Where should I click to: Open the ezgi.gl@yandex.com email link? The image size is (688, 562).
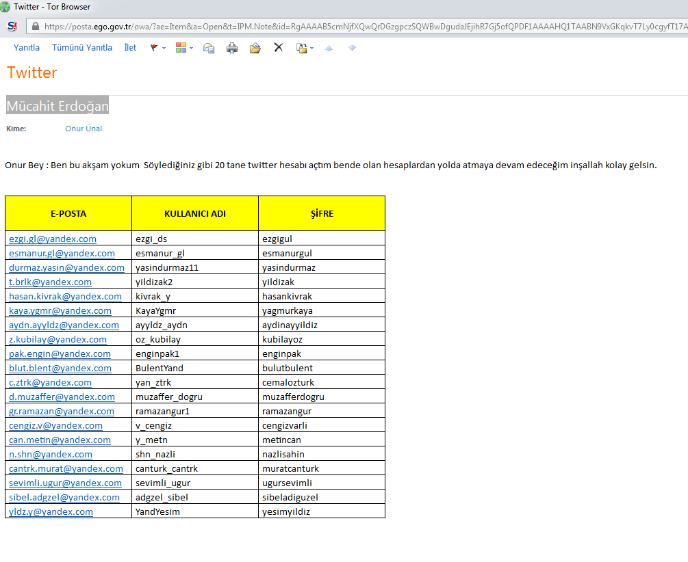53,239
